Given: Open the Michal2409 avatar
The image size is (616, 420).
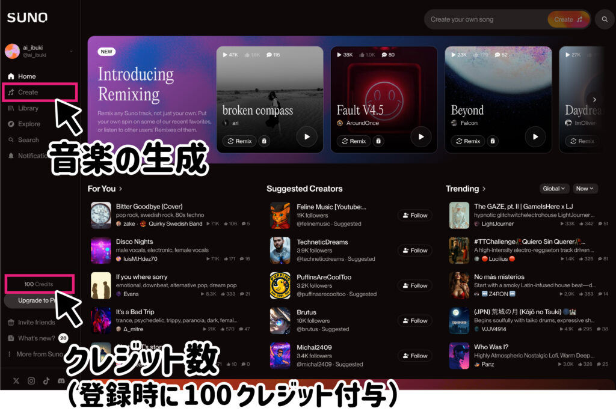Looking at the screenshot, I should [x=280, y=356].
